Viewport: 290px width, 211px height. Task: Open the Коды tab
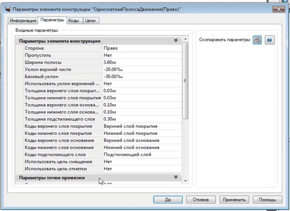pos(73,21)
